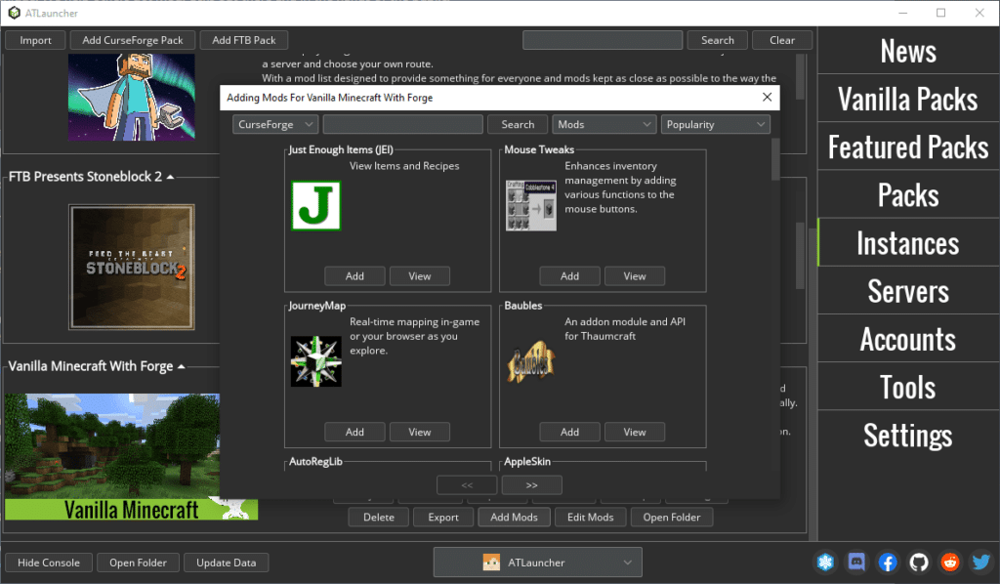Click the Mouse Tweaks mod icon
The height and width of the screenshot is (584, 1000).
click(x=530, y=205)
